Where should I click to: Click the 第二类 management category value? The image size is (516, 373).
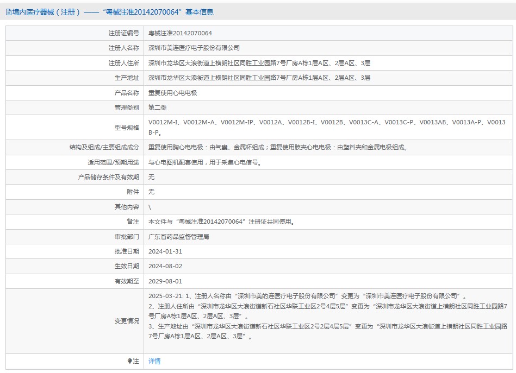tap(158, 108)
